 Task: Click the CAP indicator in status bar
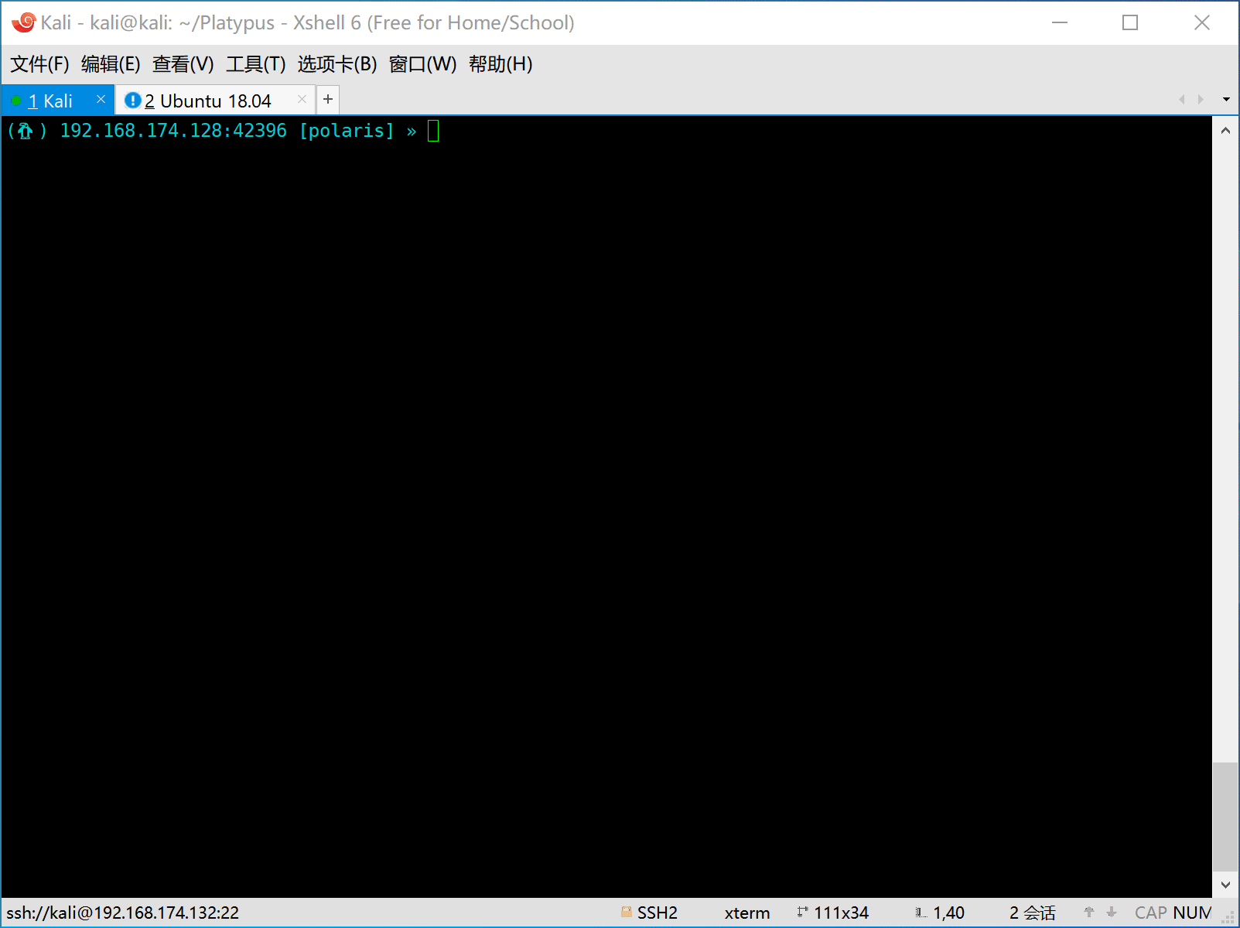[1151, 913]
